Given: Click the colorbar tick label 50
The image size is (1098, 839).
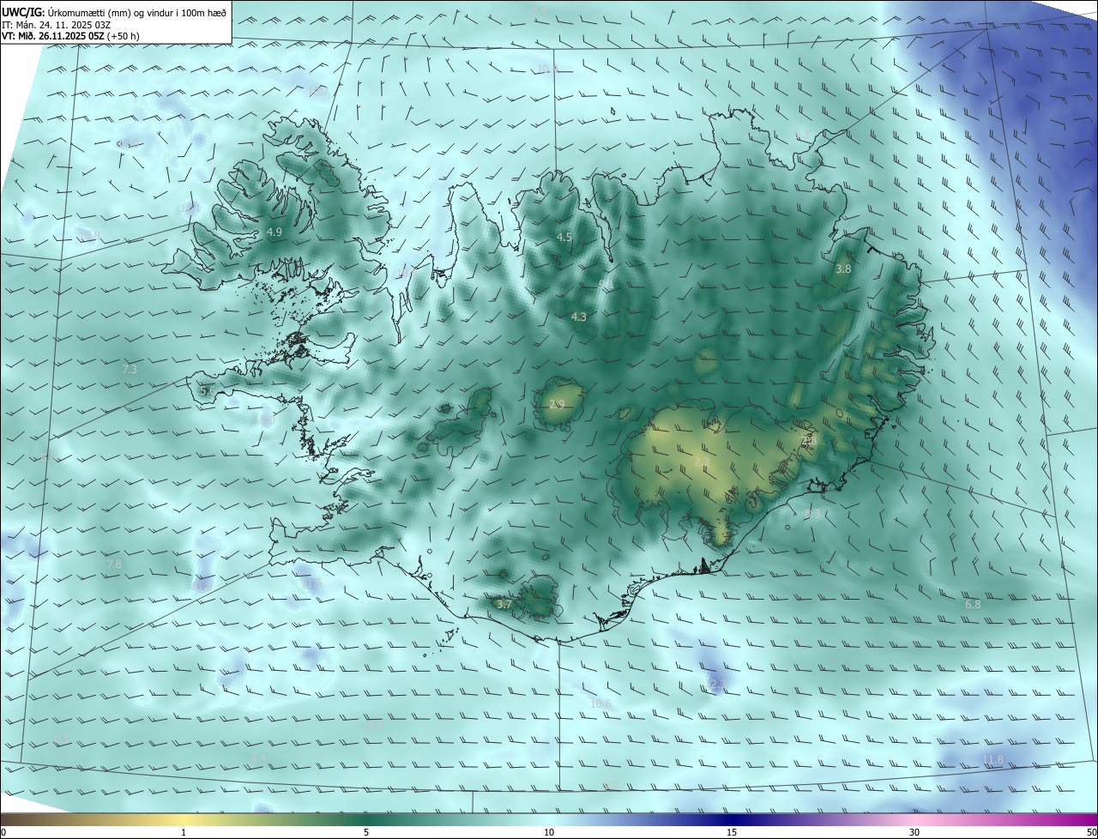Looking at the screenshot, I should [x=1091, y=832].
